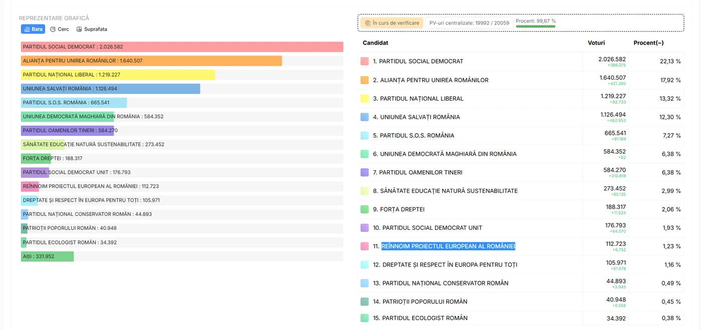
Task: Click the Partidul S.O.S. România chart bar
Action: 74,103
